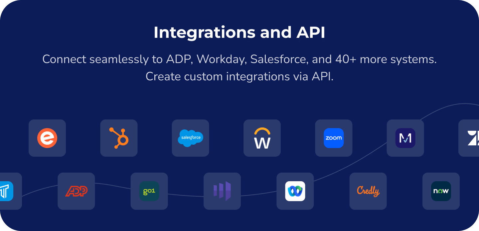Open the Salesforce integration details
This screenshot has width=479, height=231.
point(190,138)
